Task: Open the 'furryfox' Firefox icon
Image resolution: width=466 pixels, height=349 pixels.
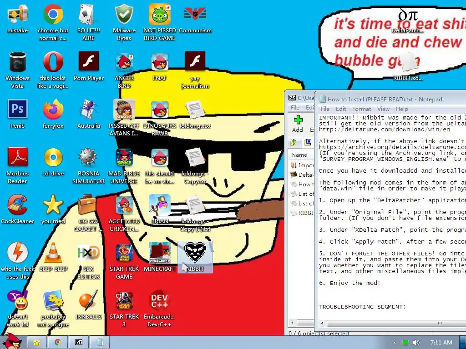Action: point(53,114)
